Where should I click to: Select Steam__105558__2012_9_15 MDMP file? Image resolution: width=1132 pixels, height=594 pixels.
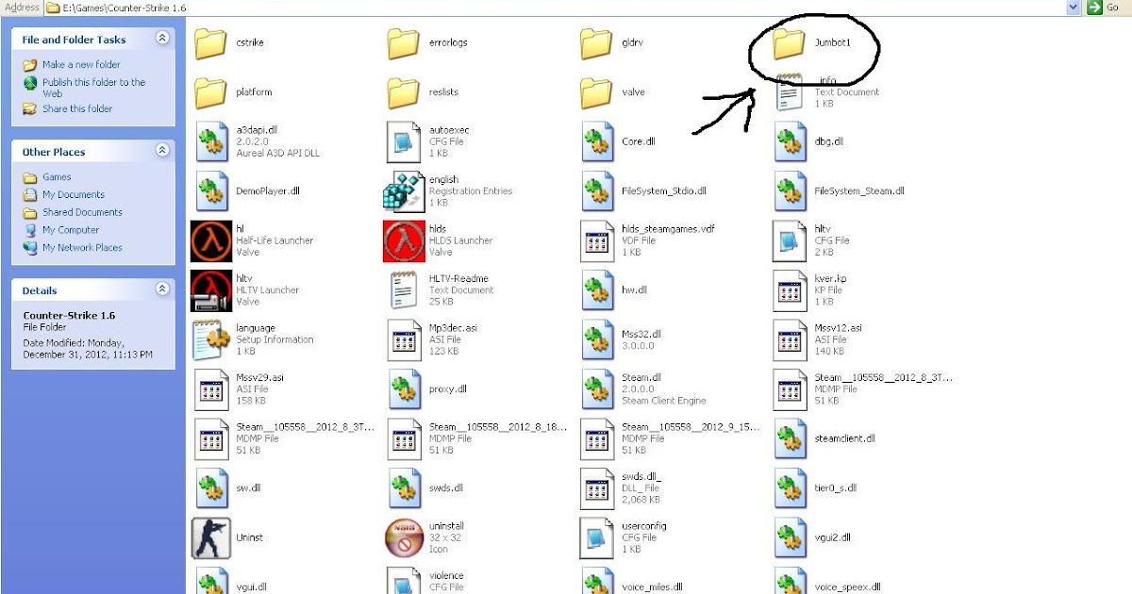671,438
